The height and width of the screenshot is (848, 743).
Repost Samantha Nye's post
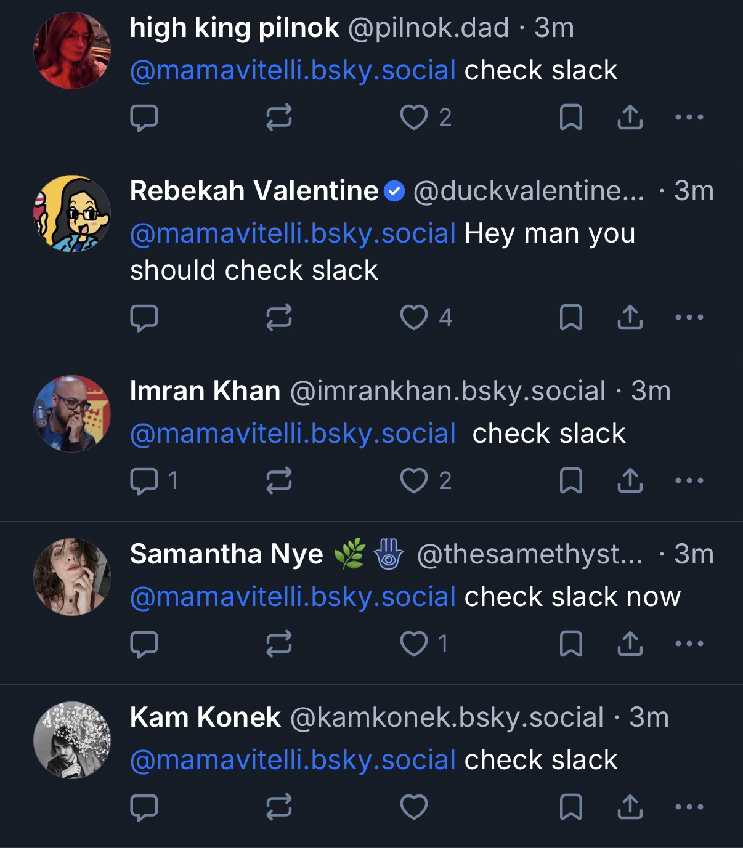coord(278,644)
